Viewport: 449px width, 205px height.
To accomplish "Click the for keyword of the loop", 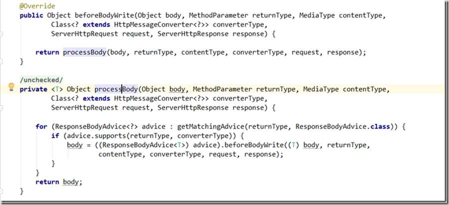I will pos(41,127).
